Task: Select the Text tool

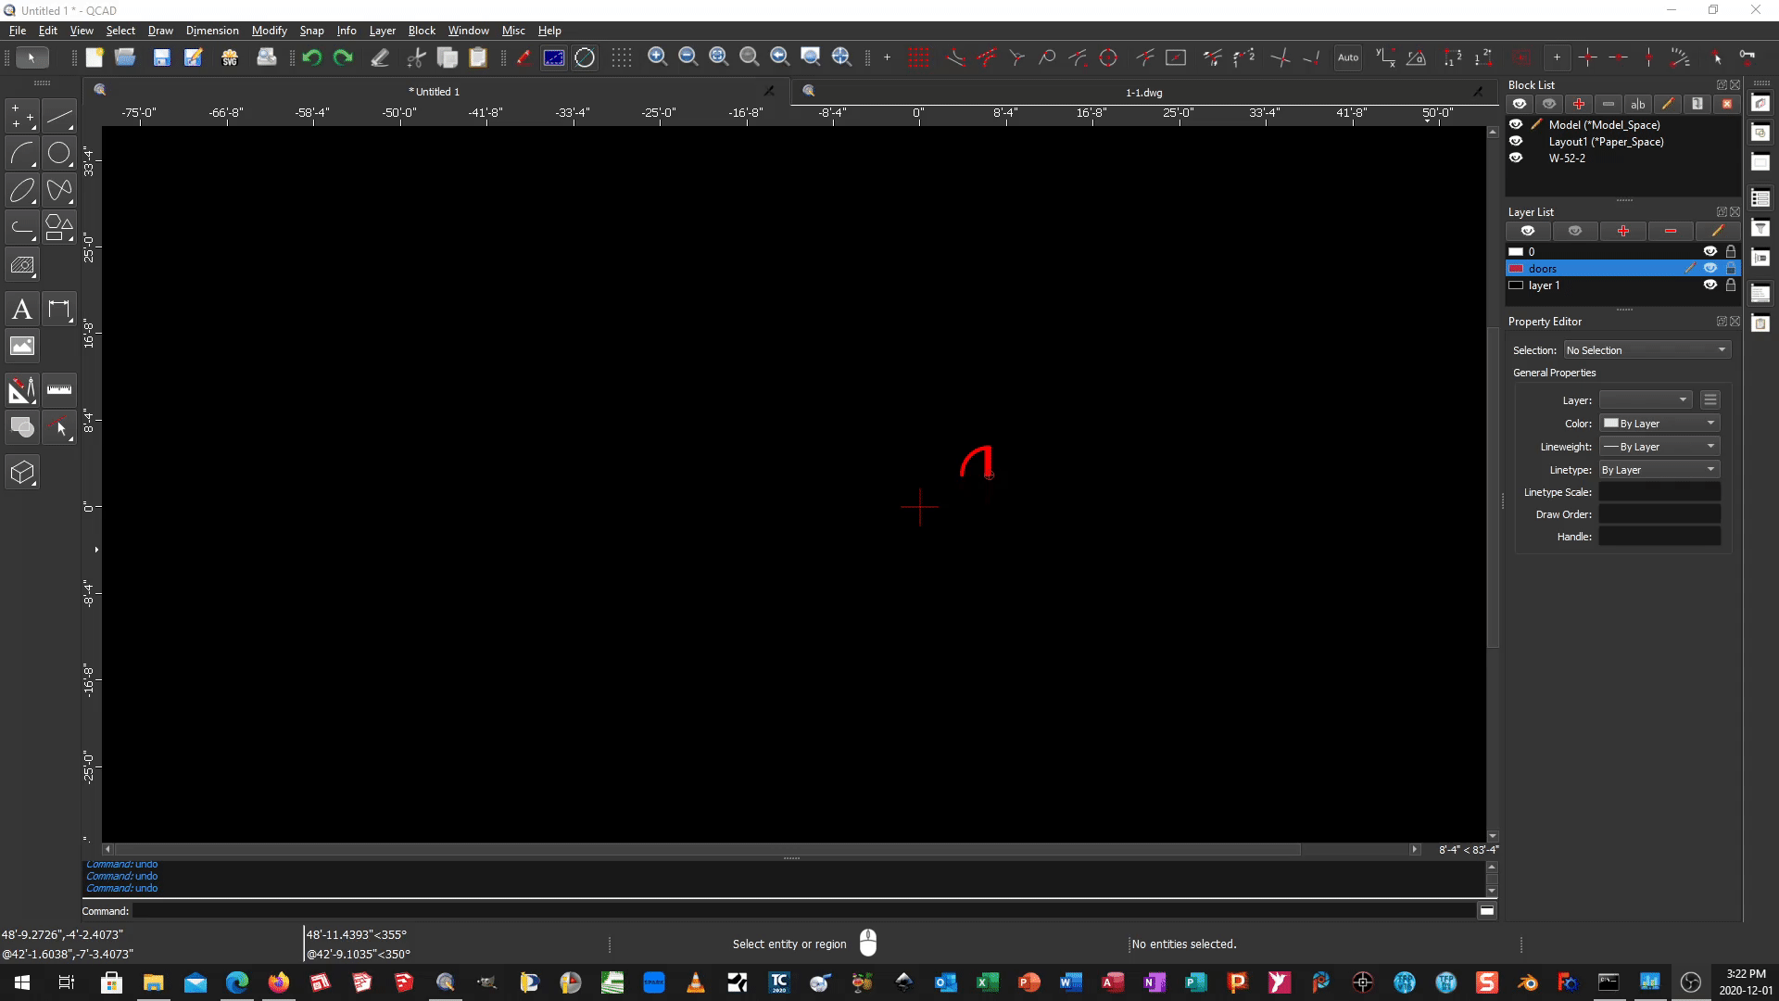Action: [22, 309]
